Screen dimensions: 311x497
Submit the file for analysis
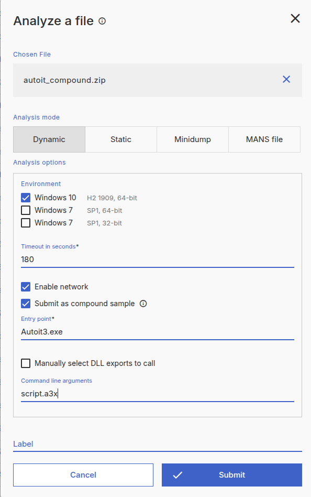[x=232, y=475]
